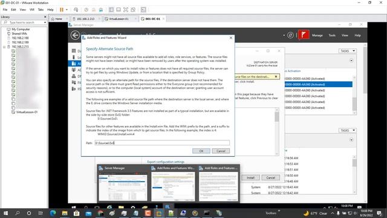Screen dimensions: 387x218
Task: Select 192.168.2.189 in the Library tree
Action: 20,42
